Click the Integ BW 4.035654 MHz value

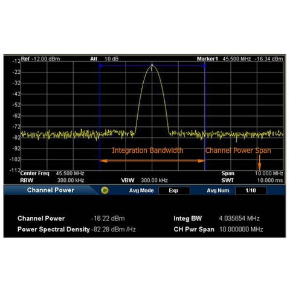click(x=239, y=219)
